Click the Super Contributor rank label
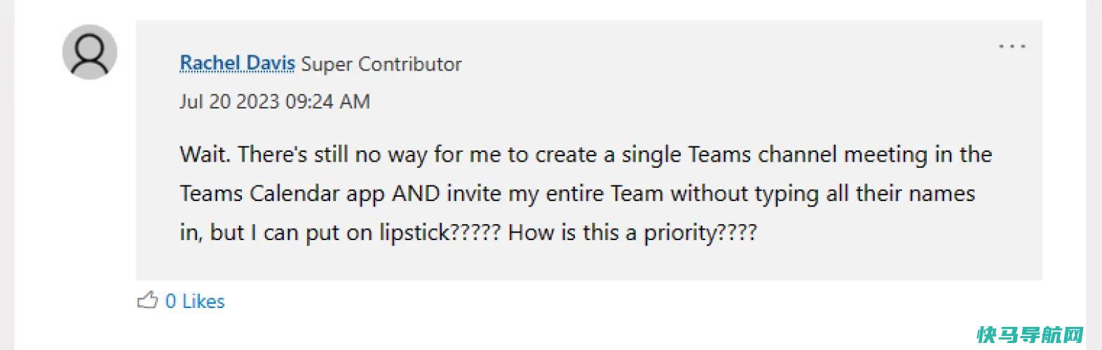The image size is (1102, 350). point(381,64)
